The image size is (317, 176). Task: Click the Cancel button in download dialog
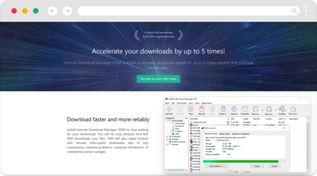tap(274, 166)
